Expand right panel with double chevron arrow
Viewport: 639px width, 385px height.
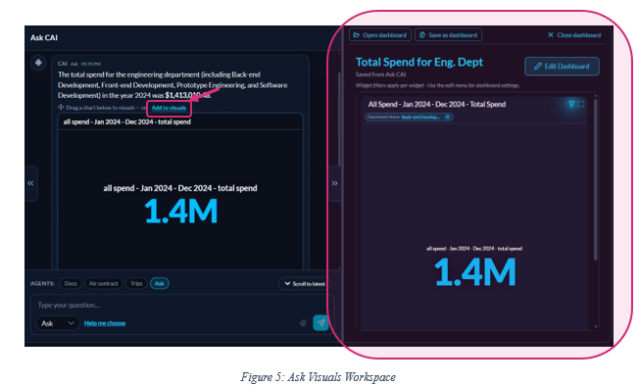tap(334, 183)
